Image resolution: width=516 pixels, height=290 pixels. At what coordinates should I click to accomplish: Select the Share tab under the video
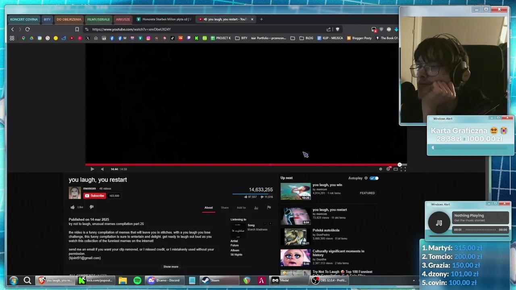(225, 207)
